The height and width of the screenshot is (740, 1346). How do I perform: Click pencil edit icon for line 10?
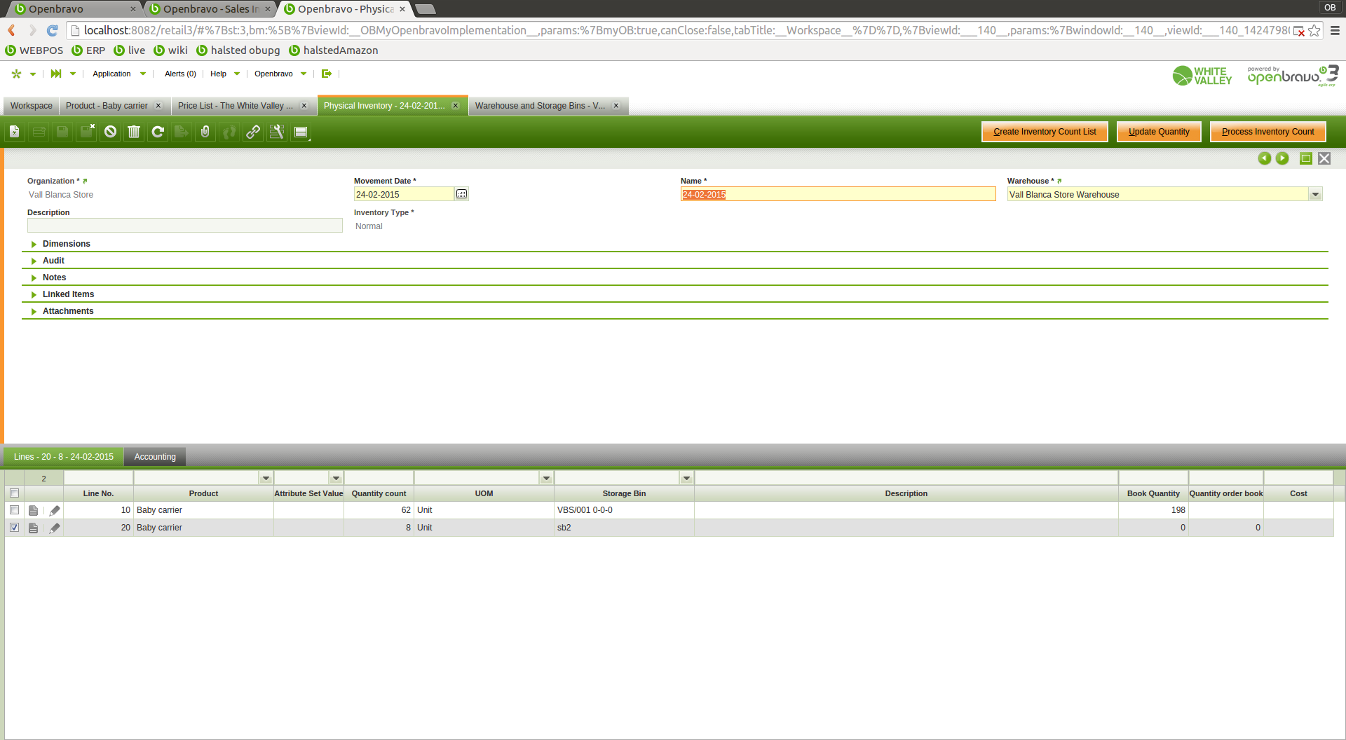(x=55, y=510)
